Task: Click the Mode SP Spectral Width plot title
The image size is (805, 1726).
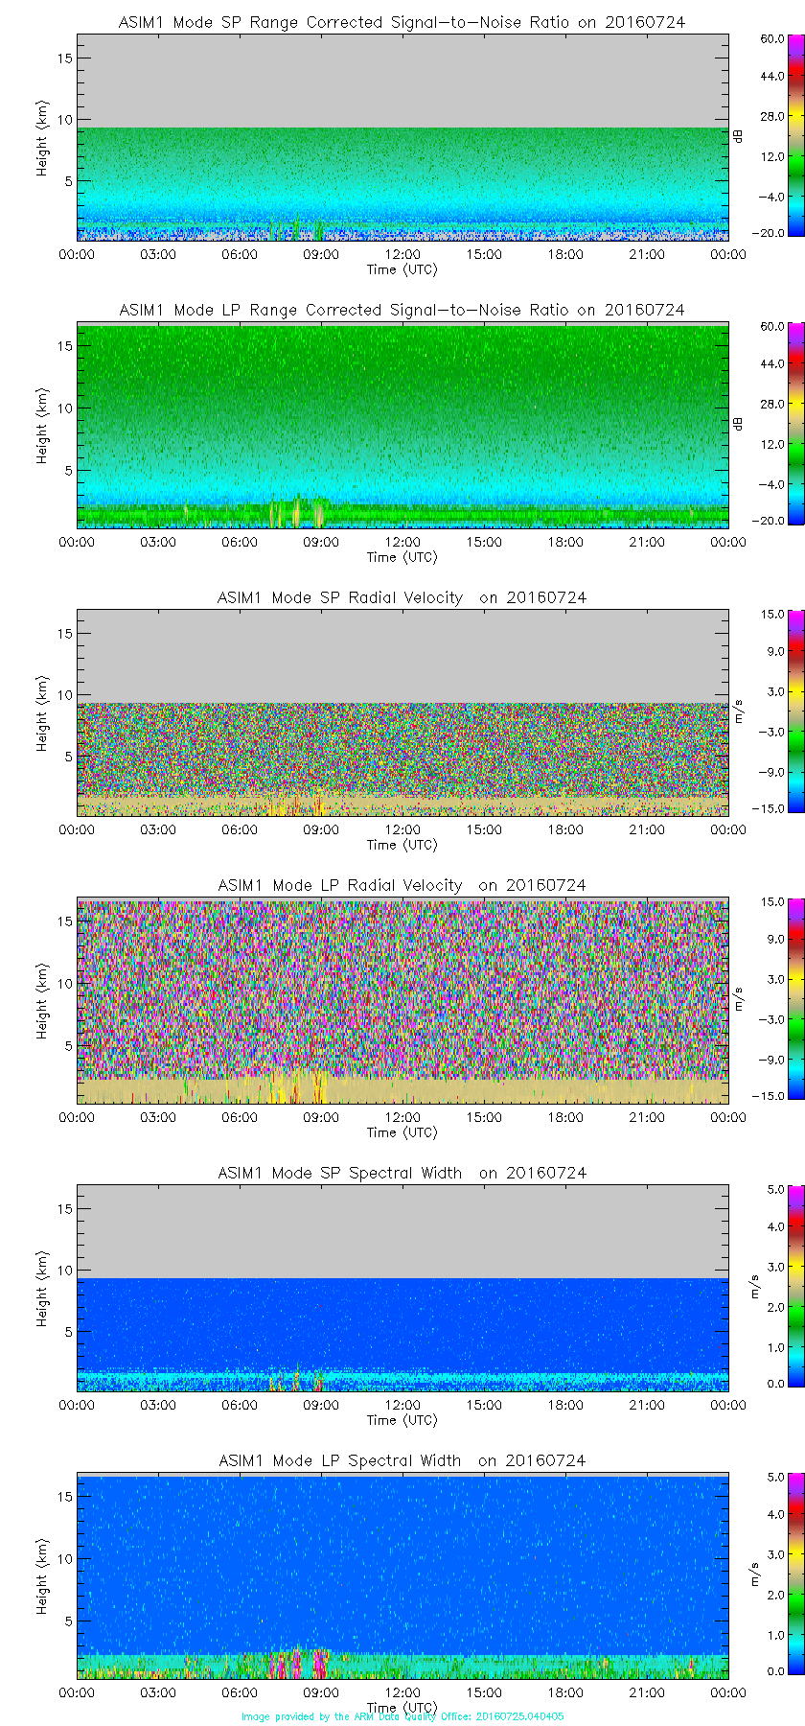Action: (402, 1173)
